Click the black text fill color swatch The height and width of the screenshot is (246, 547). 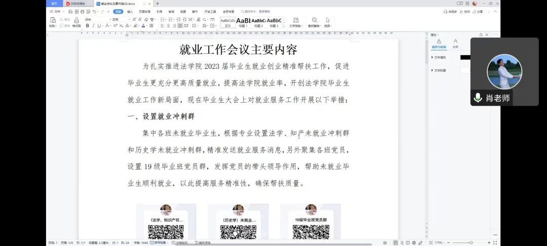(465, 57)
